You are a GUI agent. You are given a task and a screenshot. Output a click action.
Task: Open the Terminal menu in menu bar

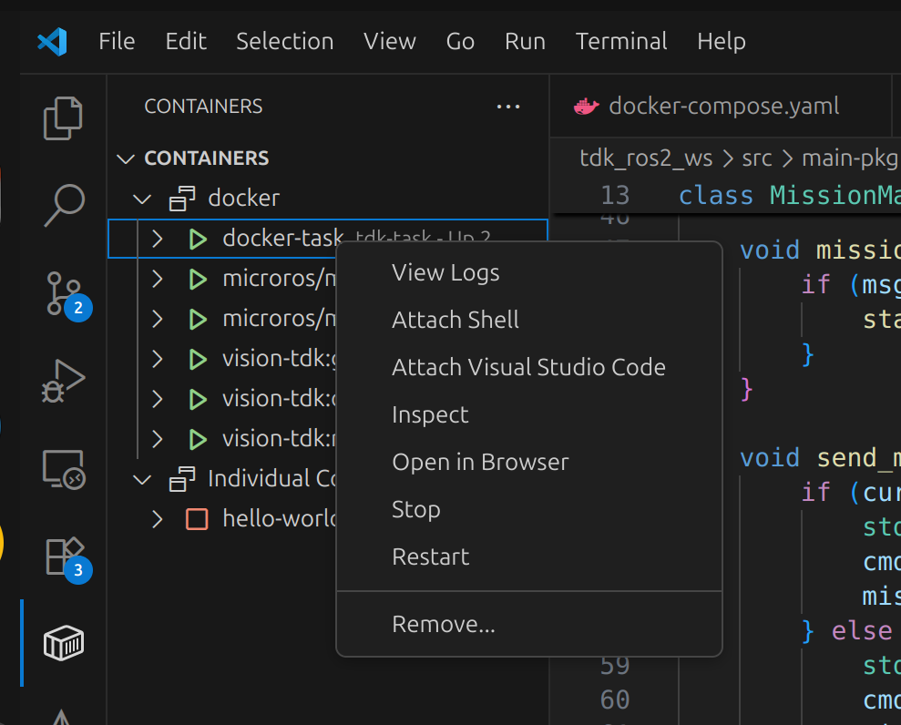[x=621, y=41]
